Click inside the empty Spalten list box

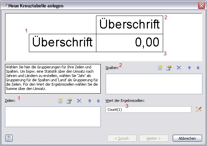154,84
